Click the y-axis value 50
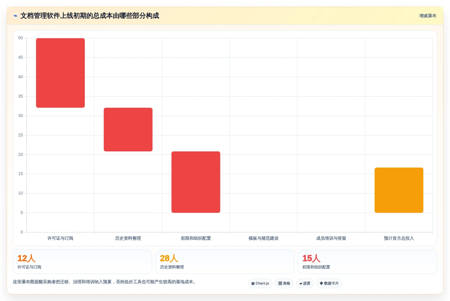The width and height of the screenshot is (450, 301). (x=20, y=38)
